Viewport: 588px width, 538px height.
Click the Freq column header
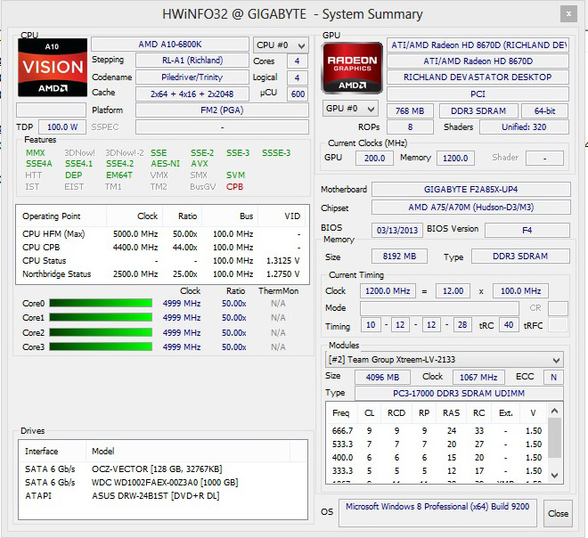tap(342, 413)
